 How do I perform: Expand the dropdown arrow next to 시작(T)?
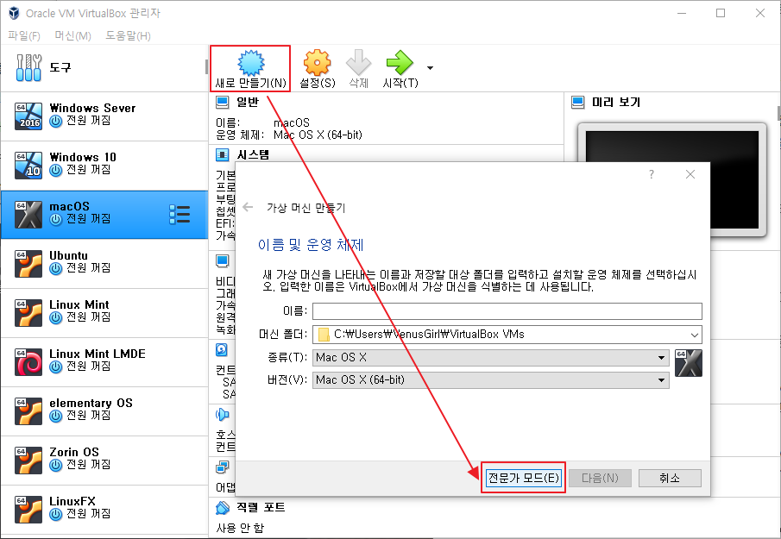pos(430,67)
